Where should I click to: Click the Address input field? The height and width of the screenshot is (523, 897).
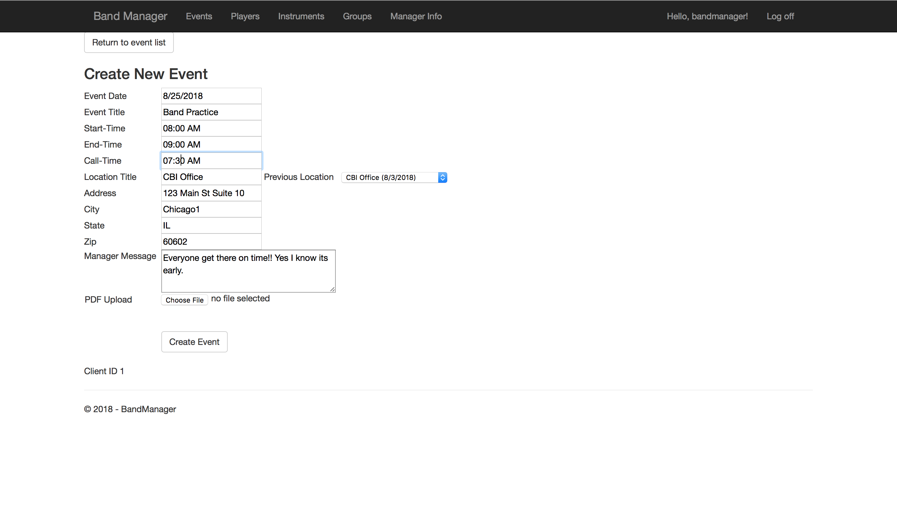pos(211,193)
